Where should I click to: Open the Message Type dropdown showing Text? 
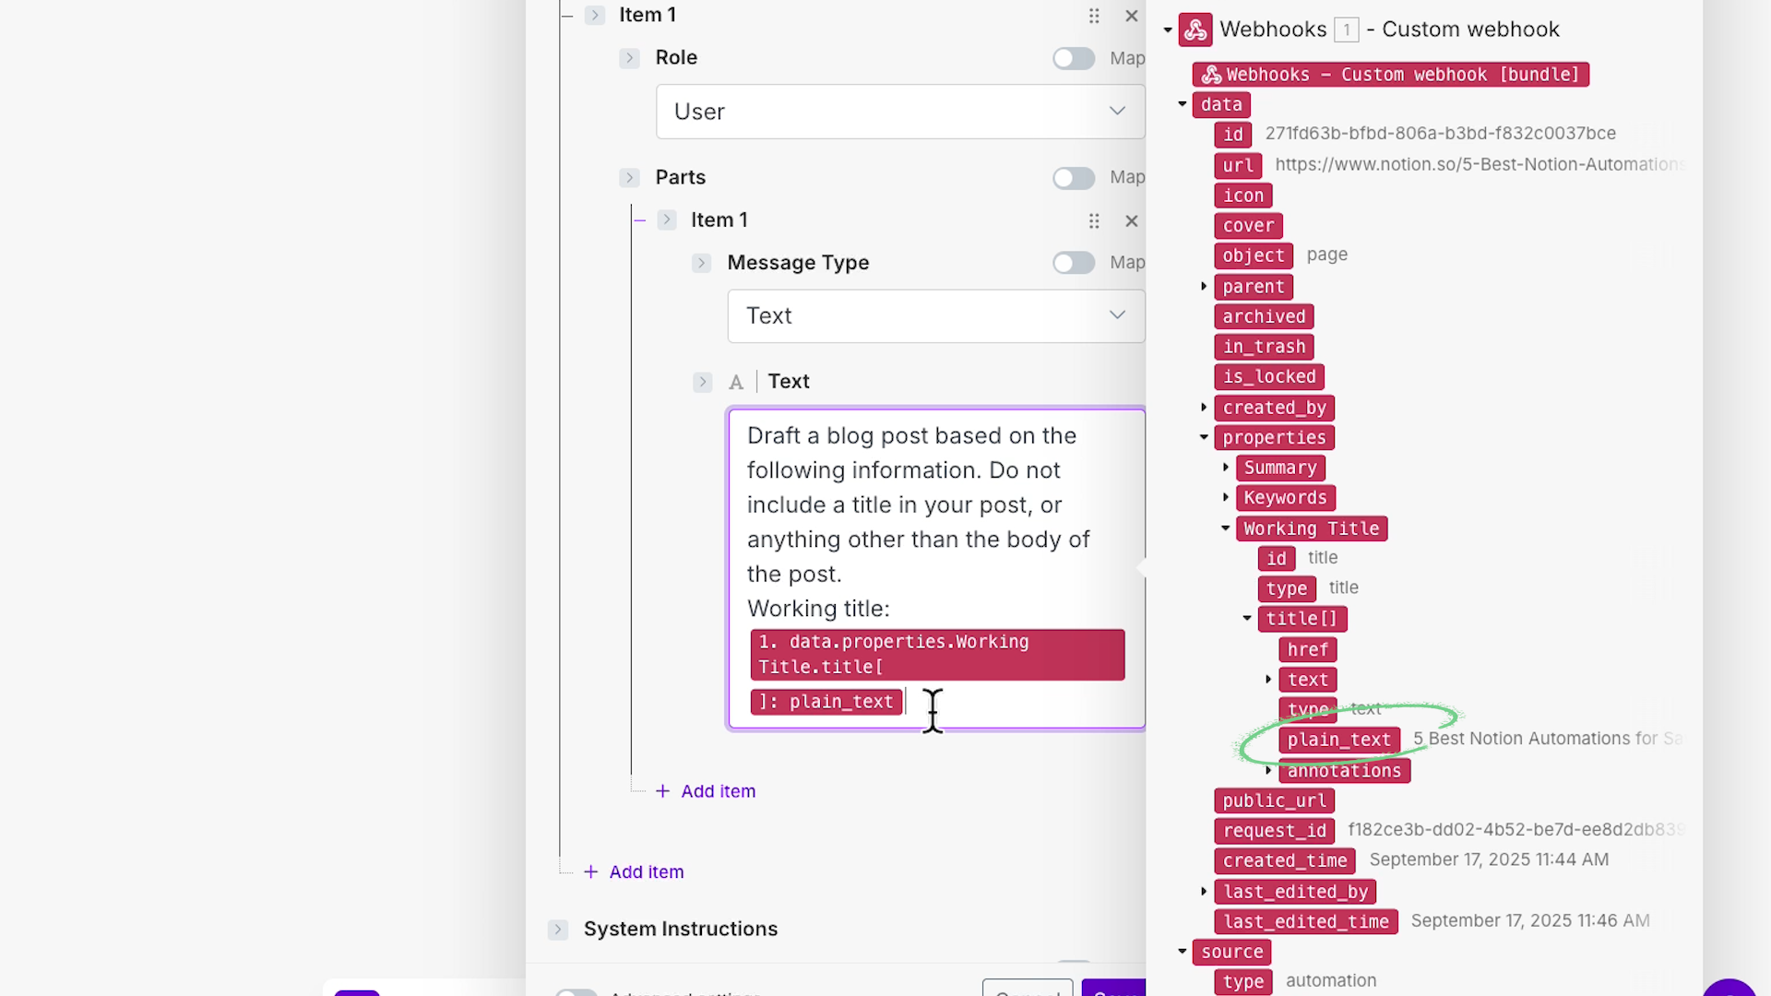[x=935, y=315]
